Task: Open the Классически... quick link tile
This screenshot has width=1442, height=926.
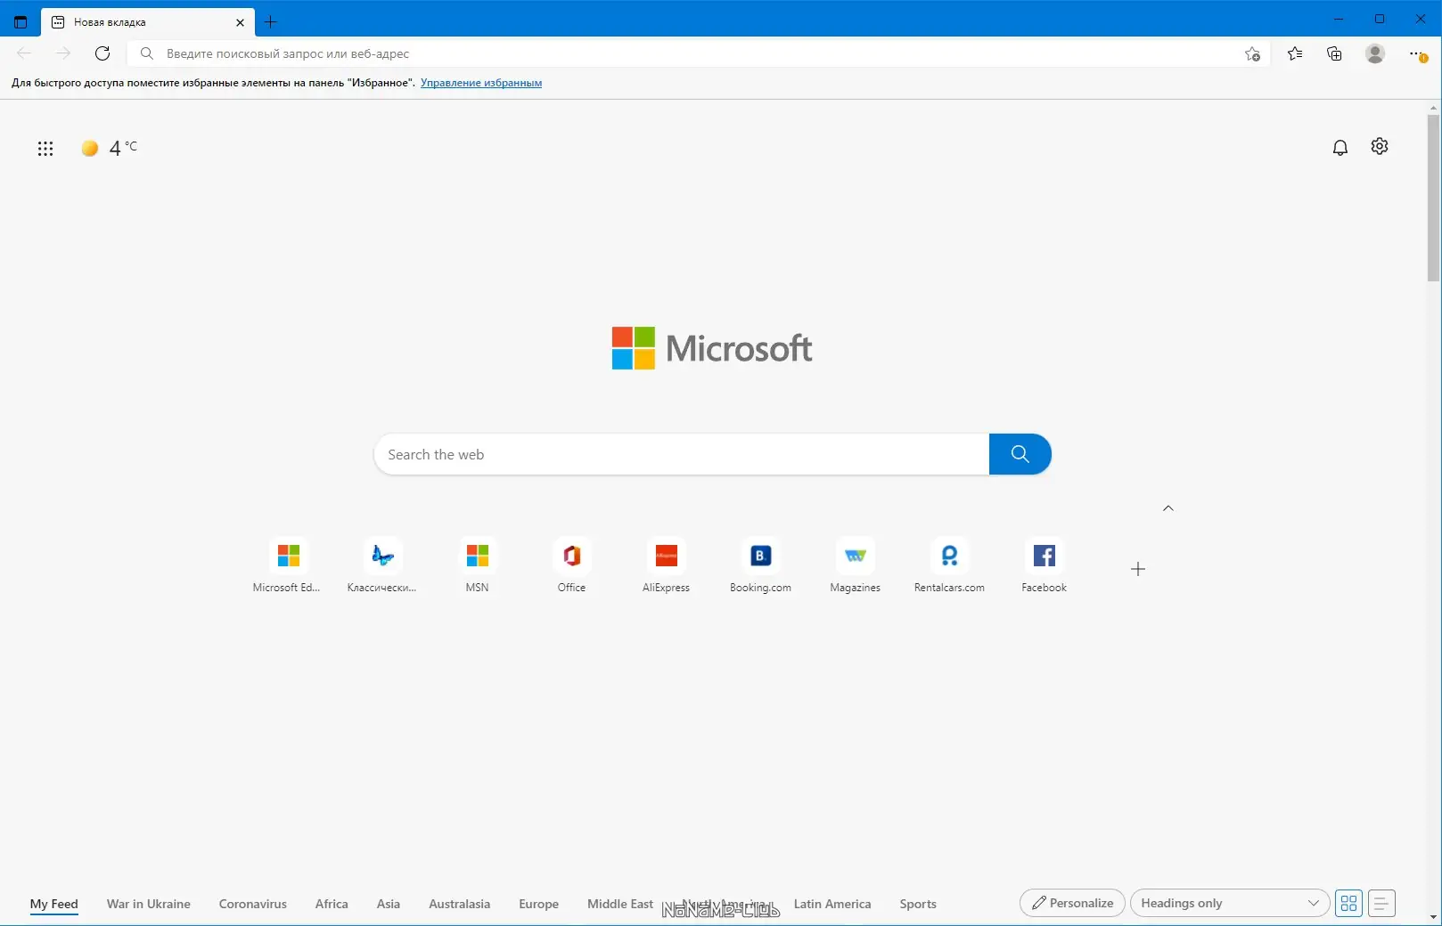Action: [382, 565]
